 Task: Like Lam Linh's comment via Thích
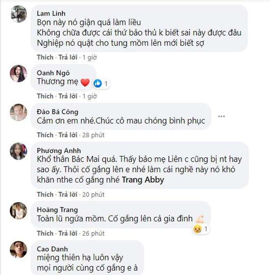point(45,57)
